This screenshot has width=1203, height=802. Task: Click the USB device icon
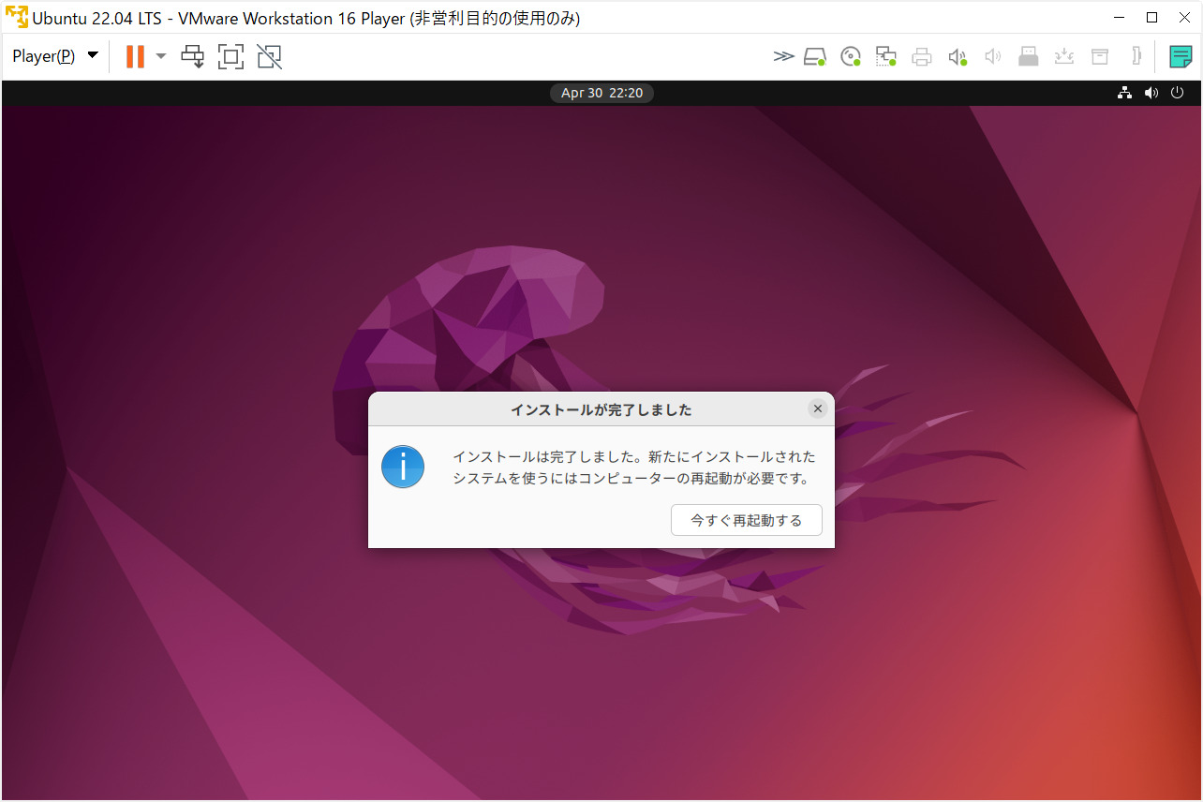(1029, 57)
